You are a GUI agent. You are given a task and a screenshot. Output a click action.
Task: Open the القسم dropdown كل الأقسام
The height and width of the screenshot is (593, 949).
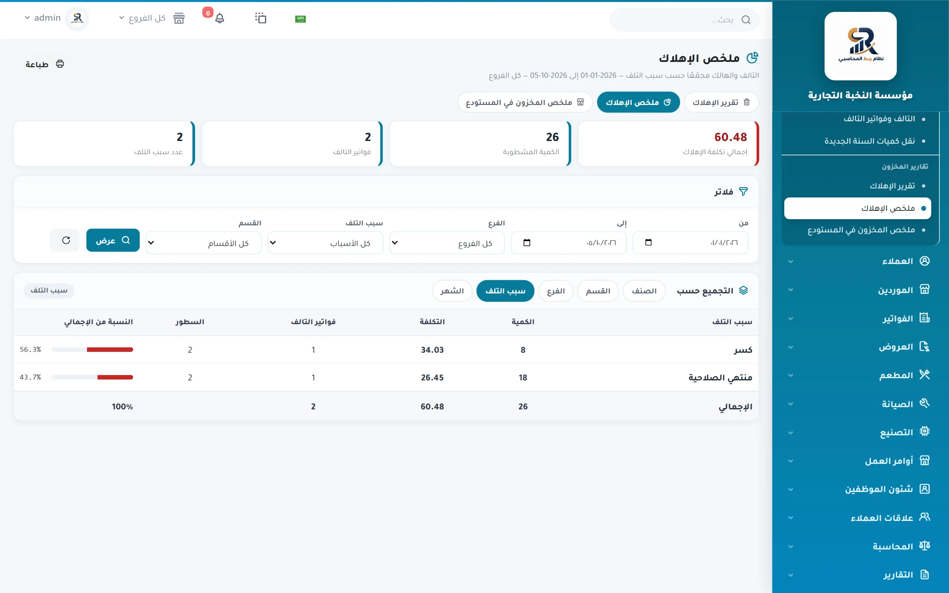tap(203, 243)
